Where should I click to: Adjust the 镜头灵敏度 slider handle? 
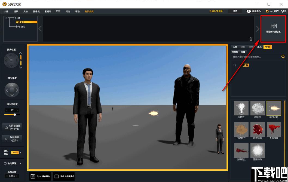[15, 115]
